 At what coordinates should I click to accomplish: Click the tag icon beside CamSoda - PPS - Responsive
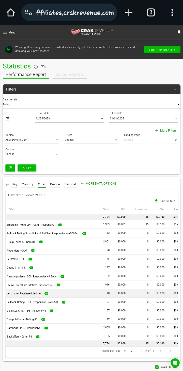pyautogui.click(x=46, y=328)
